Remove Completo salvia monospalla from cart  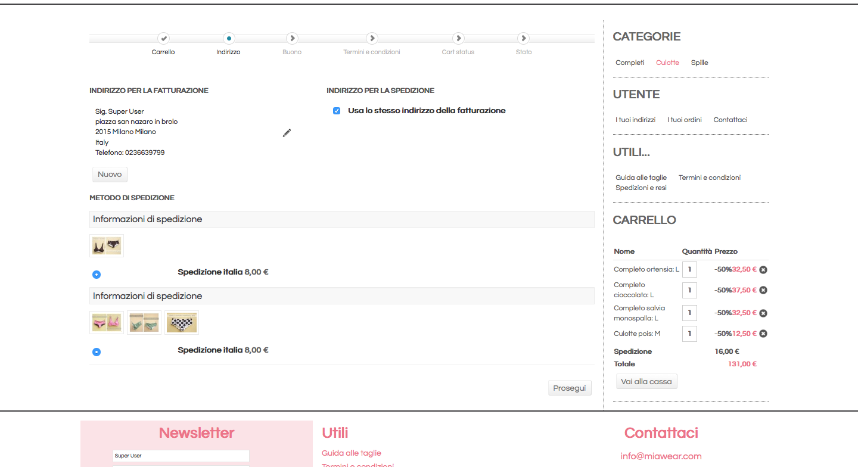763,313
